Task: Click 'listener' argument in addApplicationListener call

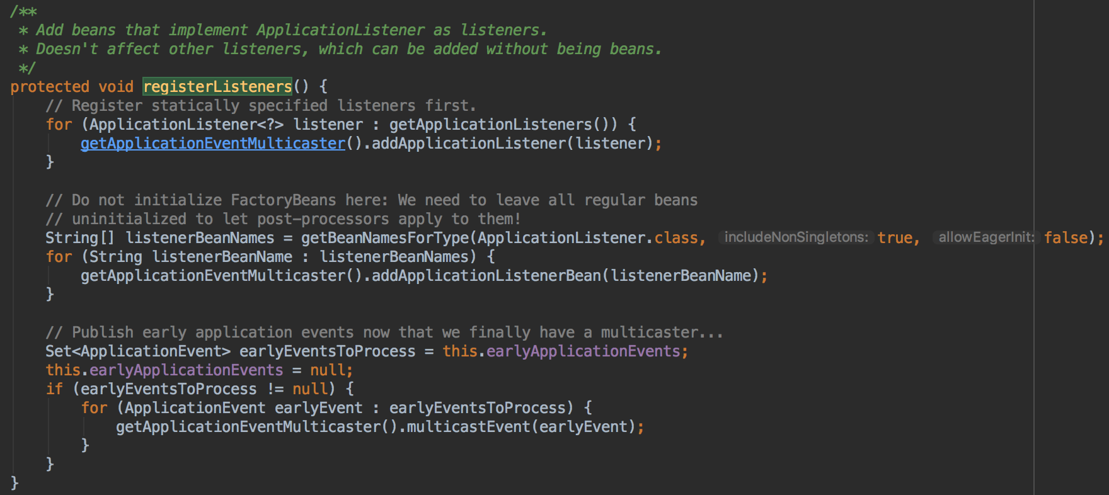Action: pyautogui.click(x=610, y=144)
